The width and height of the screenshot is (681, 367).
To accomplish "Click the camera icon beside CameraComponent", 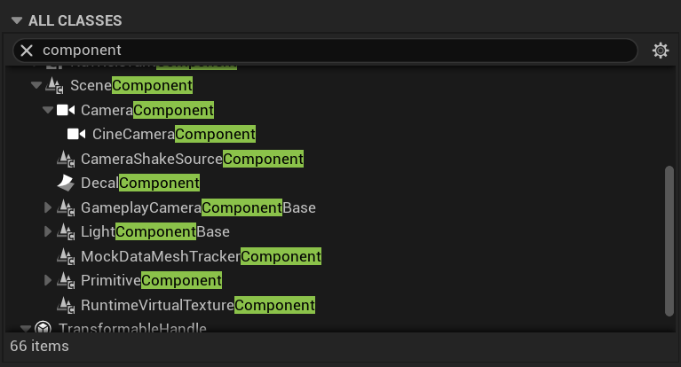I will click(x=66, y=111).
